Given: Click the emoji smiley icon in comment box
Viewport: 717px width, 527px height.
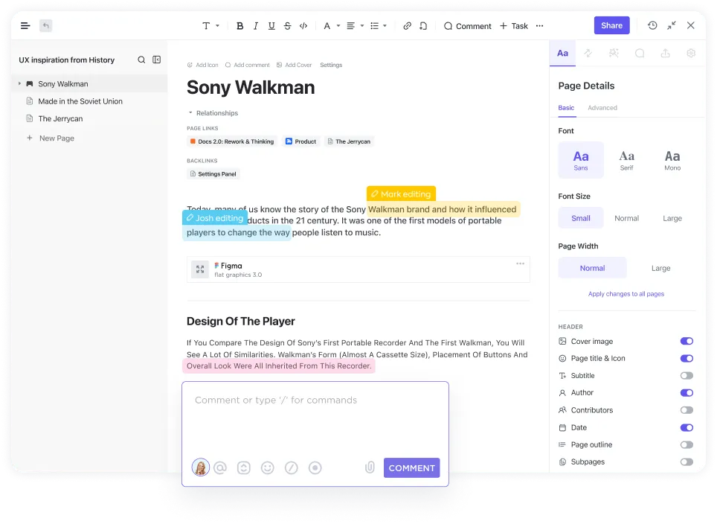Looking at the screenshot, I should [x=268, y=467].
